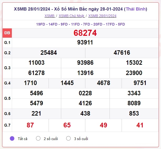161x149 pixels.
Task: Click second prize number 25484
Action: 49,53
